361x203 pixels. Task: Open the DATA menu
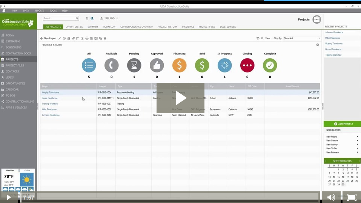(x=26, y=11)
